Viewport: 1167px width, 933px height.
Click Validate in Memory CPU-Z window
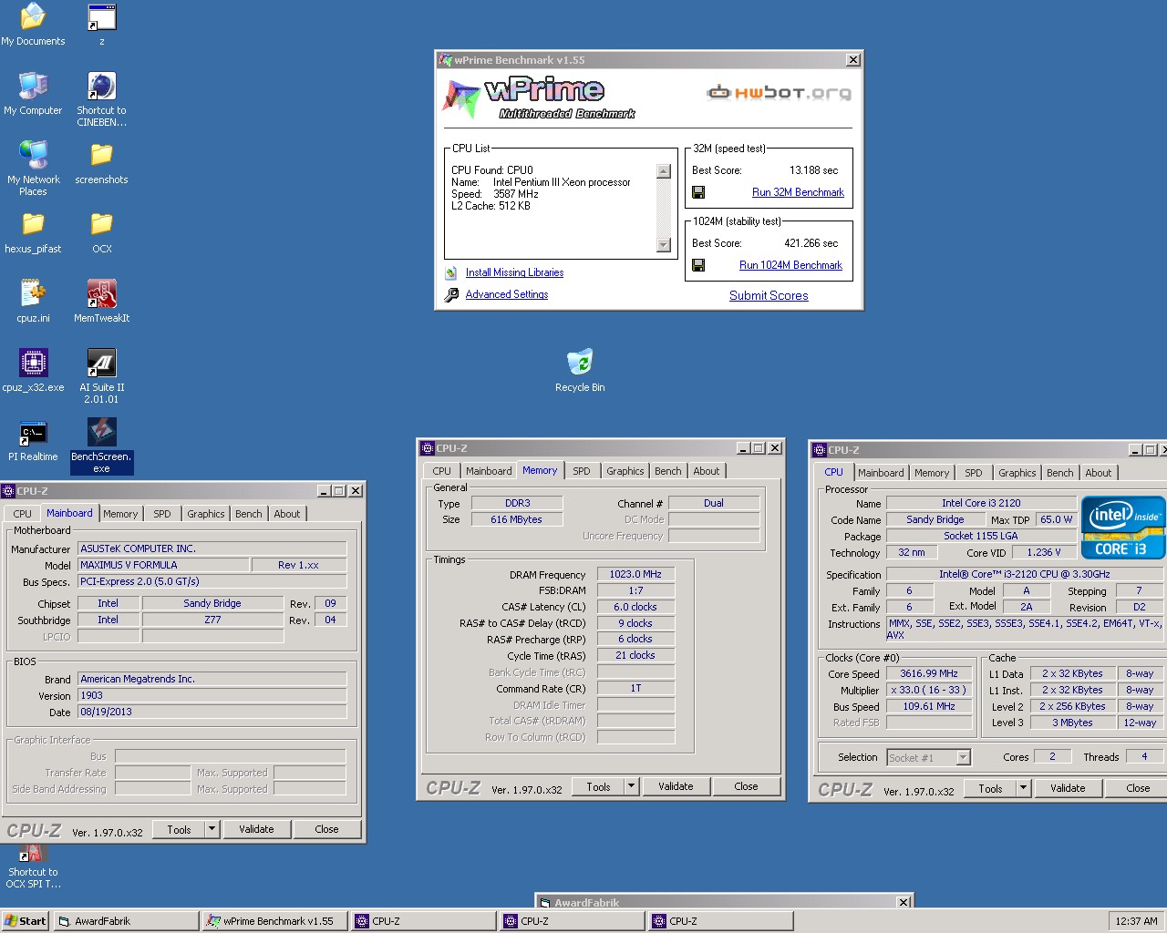click(x=676, y=786)
